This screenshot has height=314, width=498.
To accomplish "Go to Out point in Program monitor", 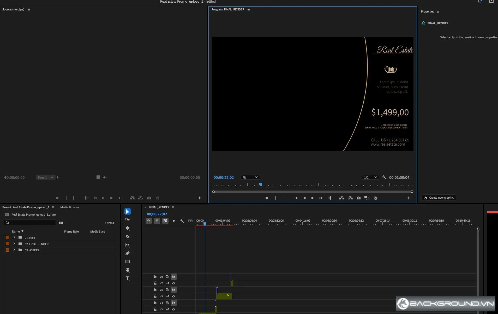I will click(x=329, y=198).
